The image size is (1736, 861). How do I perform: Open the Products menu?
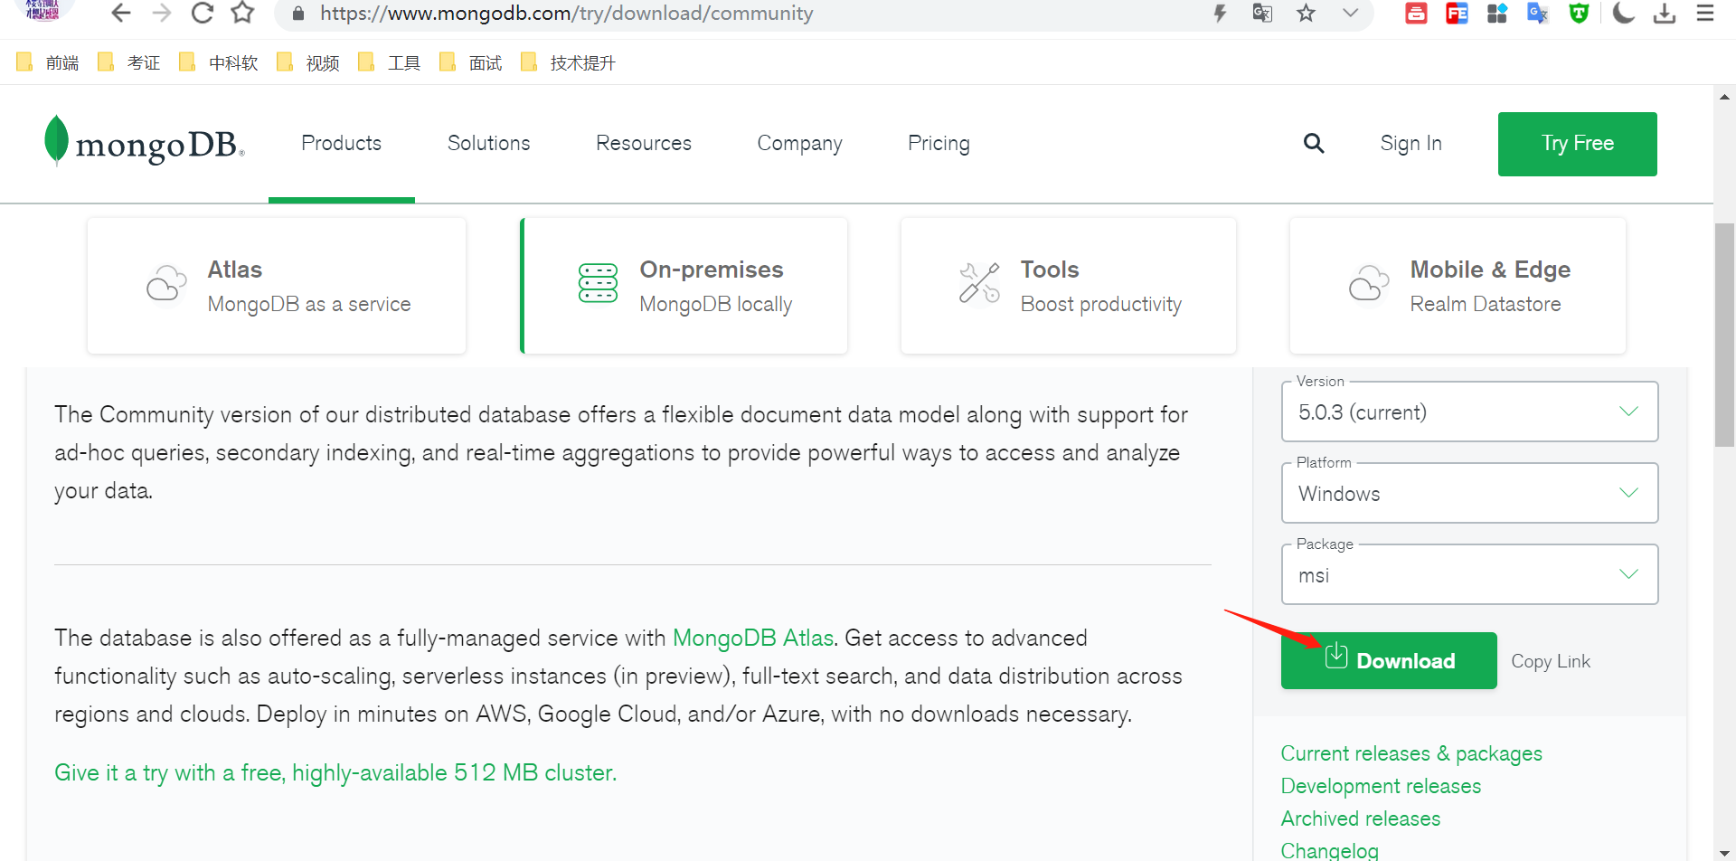point(341,143)
